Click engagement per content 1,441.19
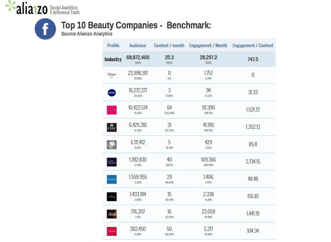The height and width of the screenshot is (242, 331). [x=253, y=213]
